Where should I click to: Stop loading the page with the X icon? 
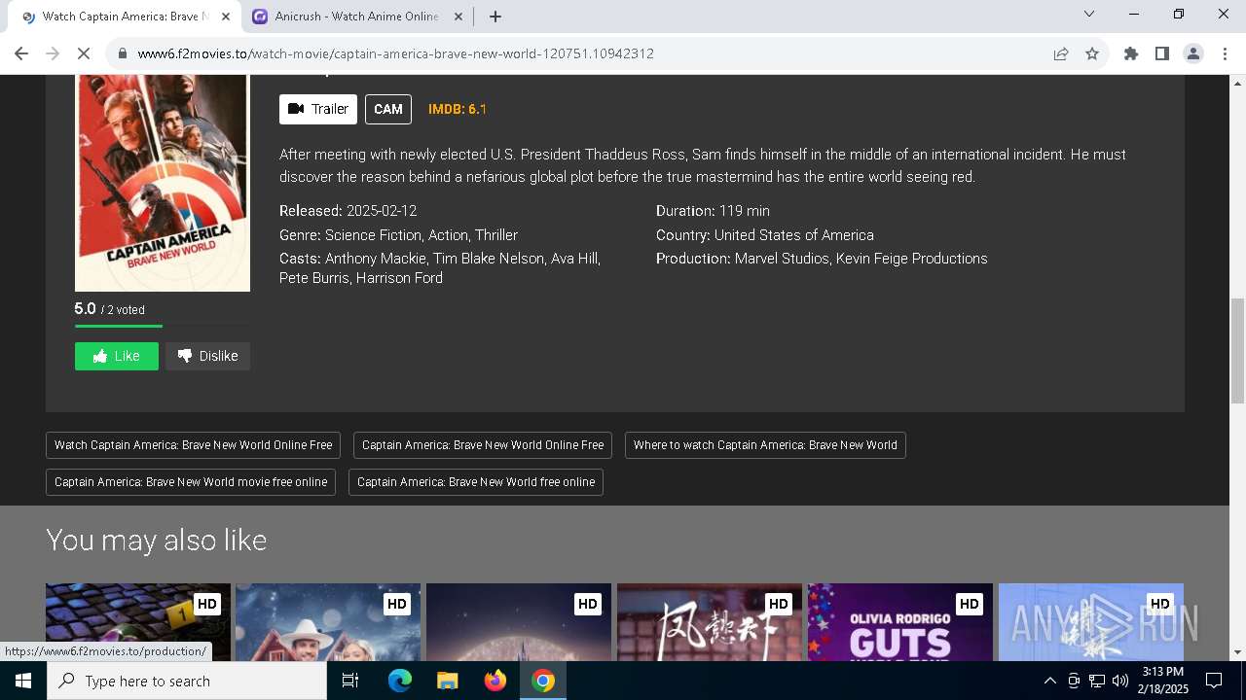click(85, 53)
